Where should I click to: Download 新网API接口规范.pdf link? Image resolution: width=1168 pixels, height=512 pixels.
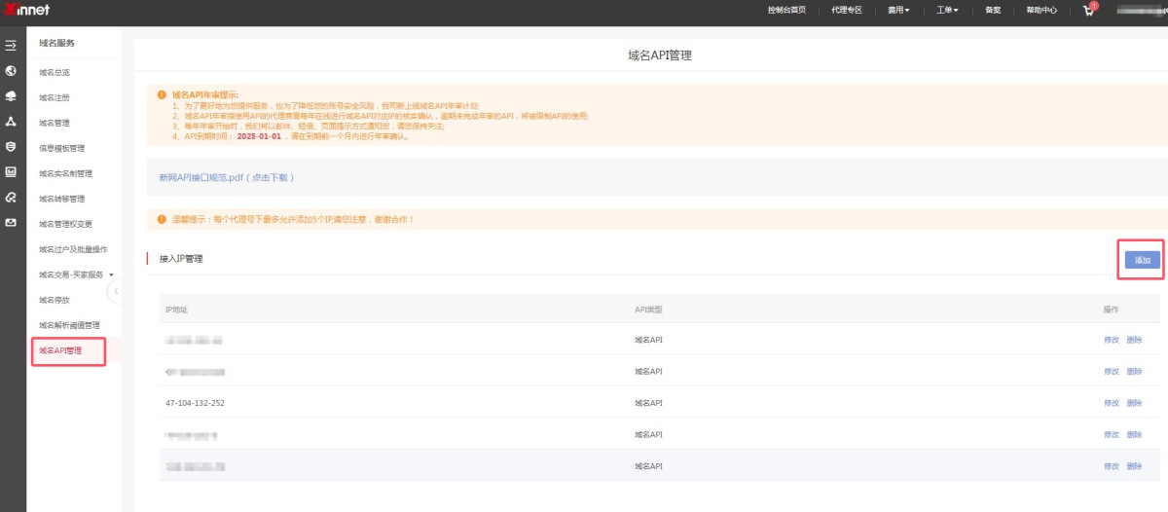pos(226,178)
